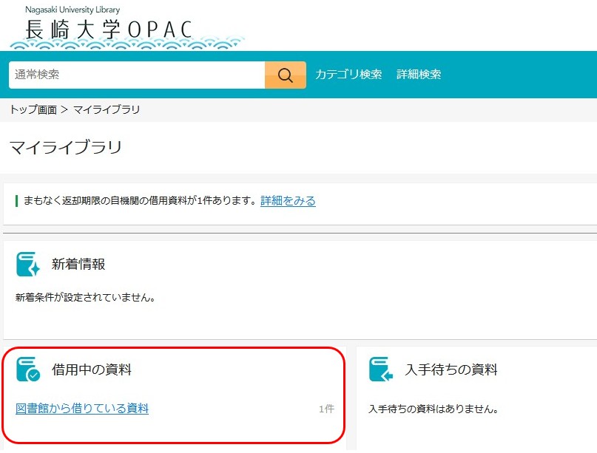The image size is (597, 453).
Task: Click the 借用中の資料 book icon
Action: (28, 369)
